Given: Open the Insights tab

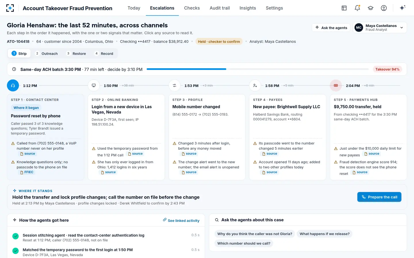Looking at the screenshot, I should point(248,8).
